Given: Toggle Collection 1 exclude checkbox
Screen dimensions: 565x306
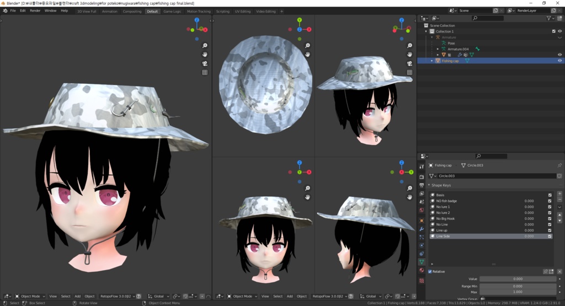Looking at the screenshot, I should (554, 31).
